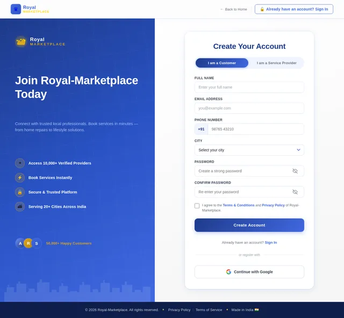The width and height of the screenshot is (344, 318).
Task: Go Back to Home link
Action: [234, 9]
